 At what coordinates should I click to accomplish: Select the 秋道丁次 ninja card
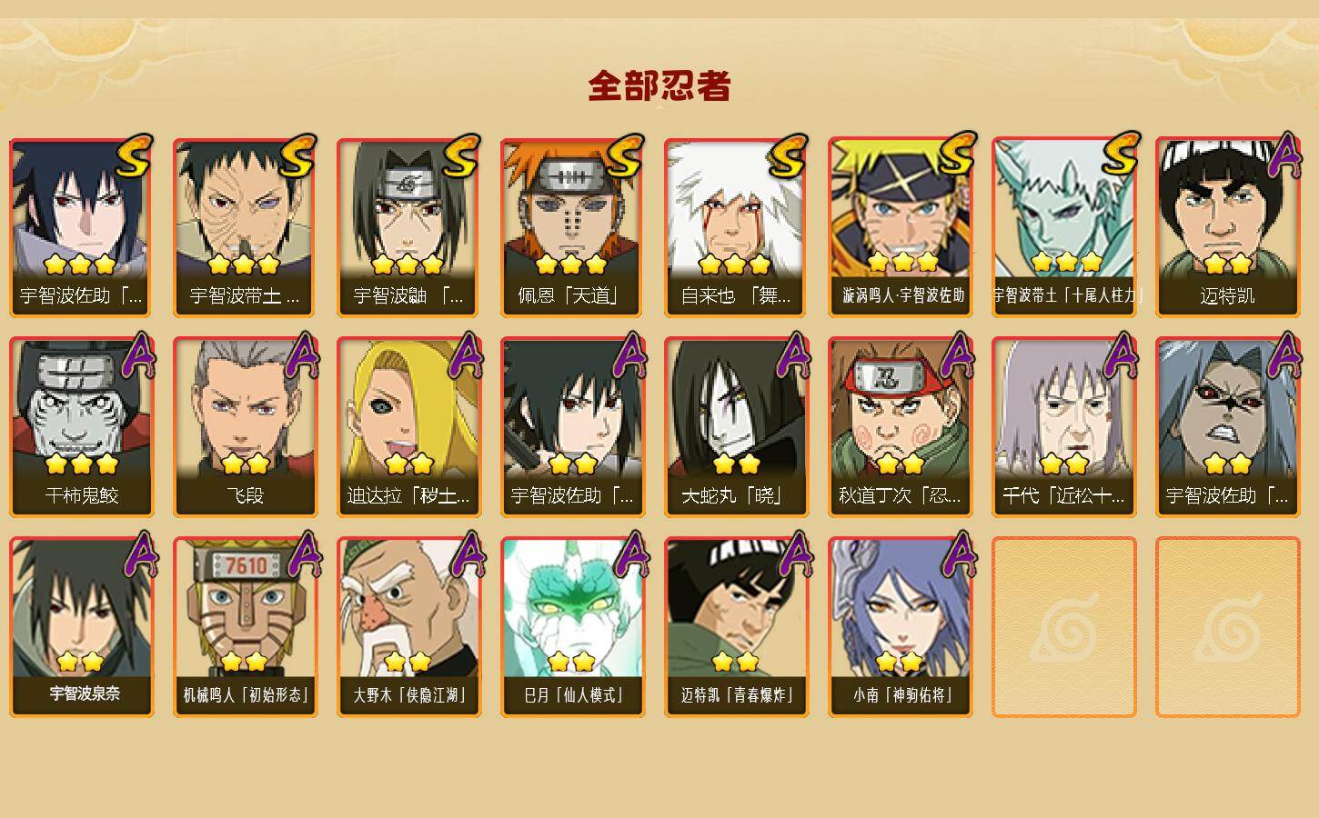tap(900, 427)
